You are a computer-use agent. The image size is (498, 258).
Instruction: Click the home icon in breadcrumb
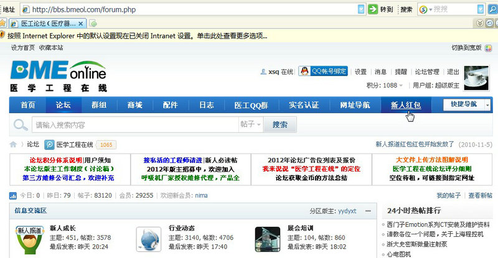click(x=13, y=145)
